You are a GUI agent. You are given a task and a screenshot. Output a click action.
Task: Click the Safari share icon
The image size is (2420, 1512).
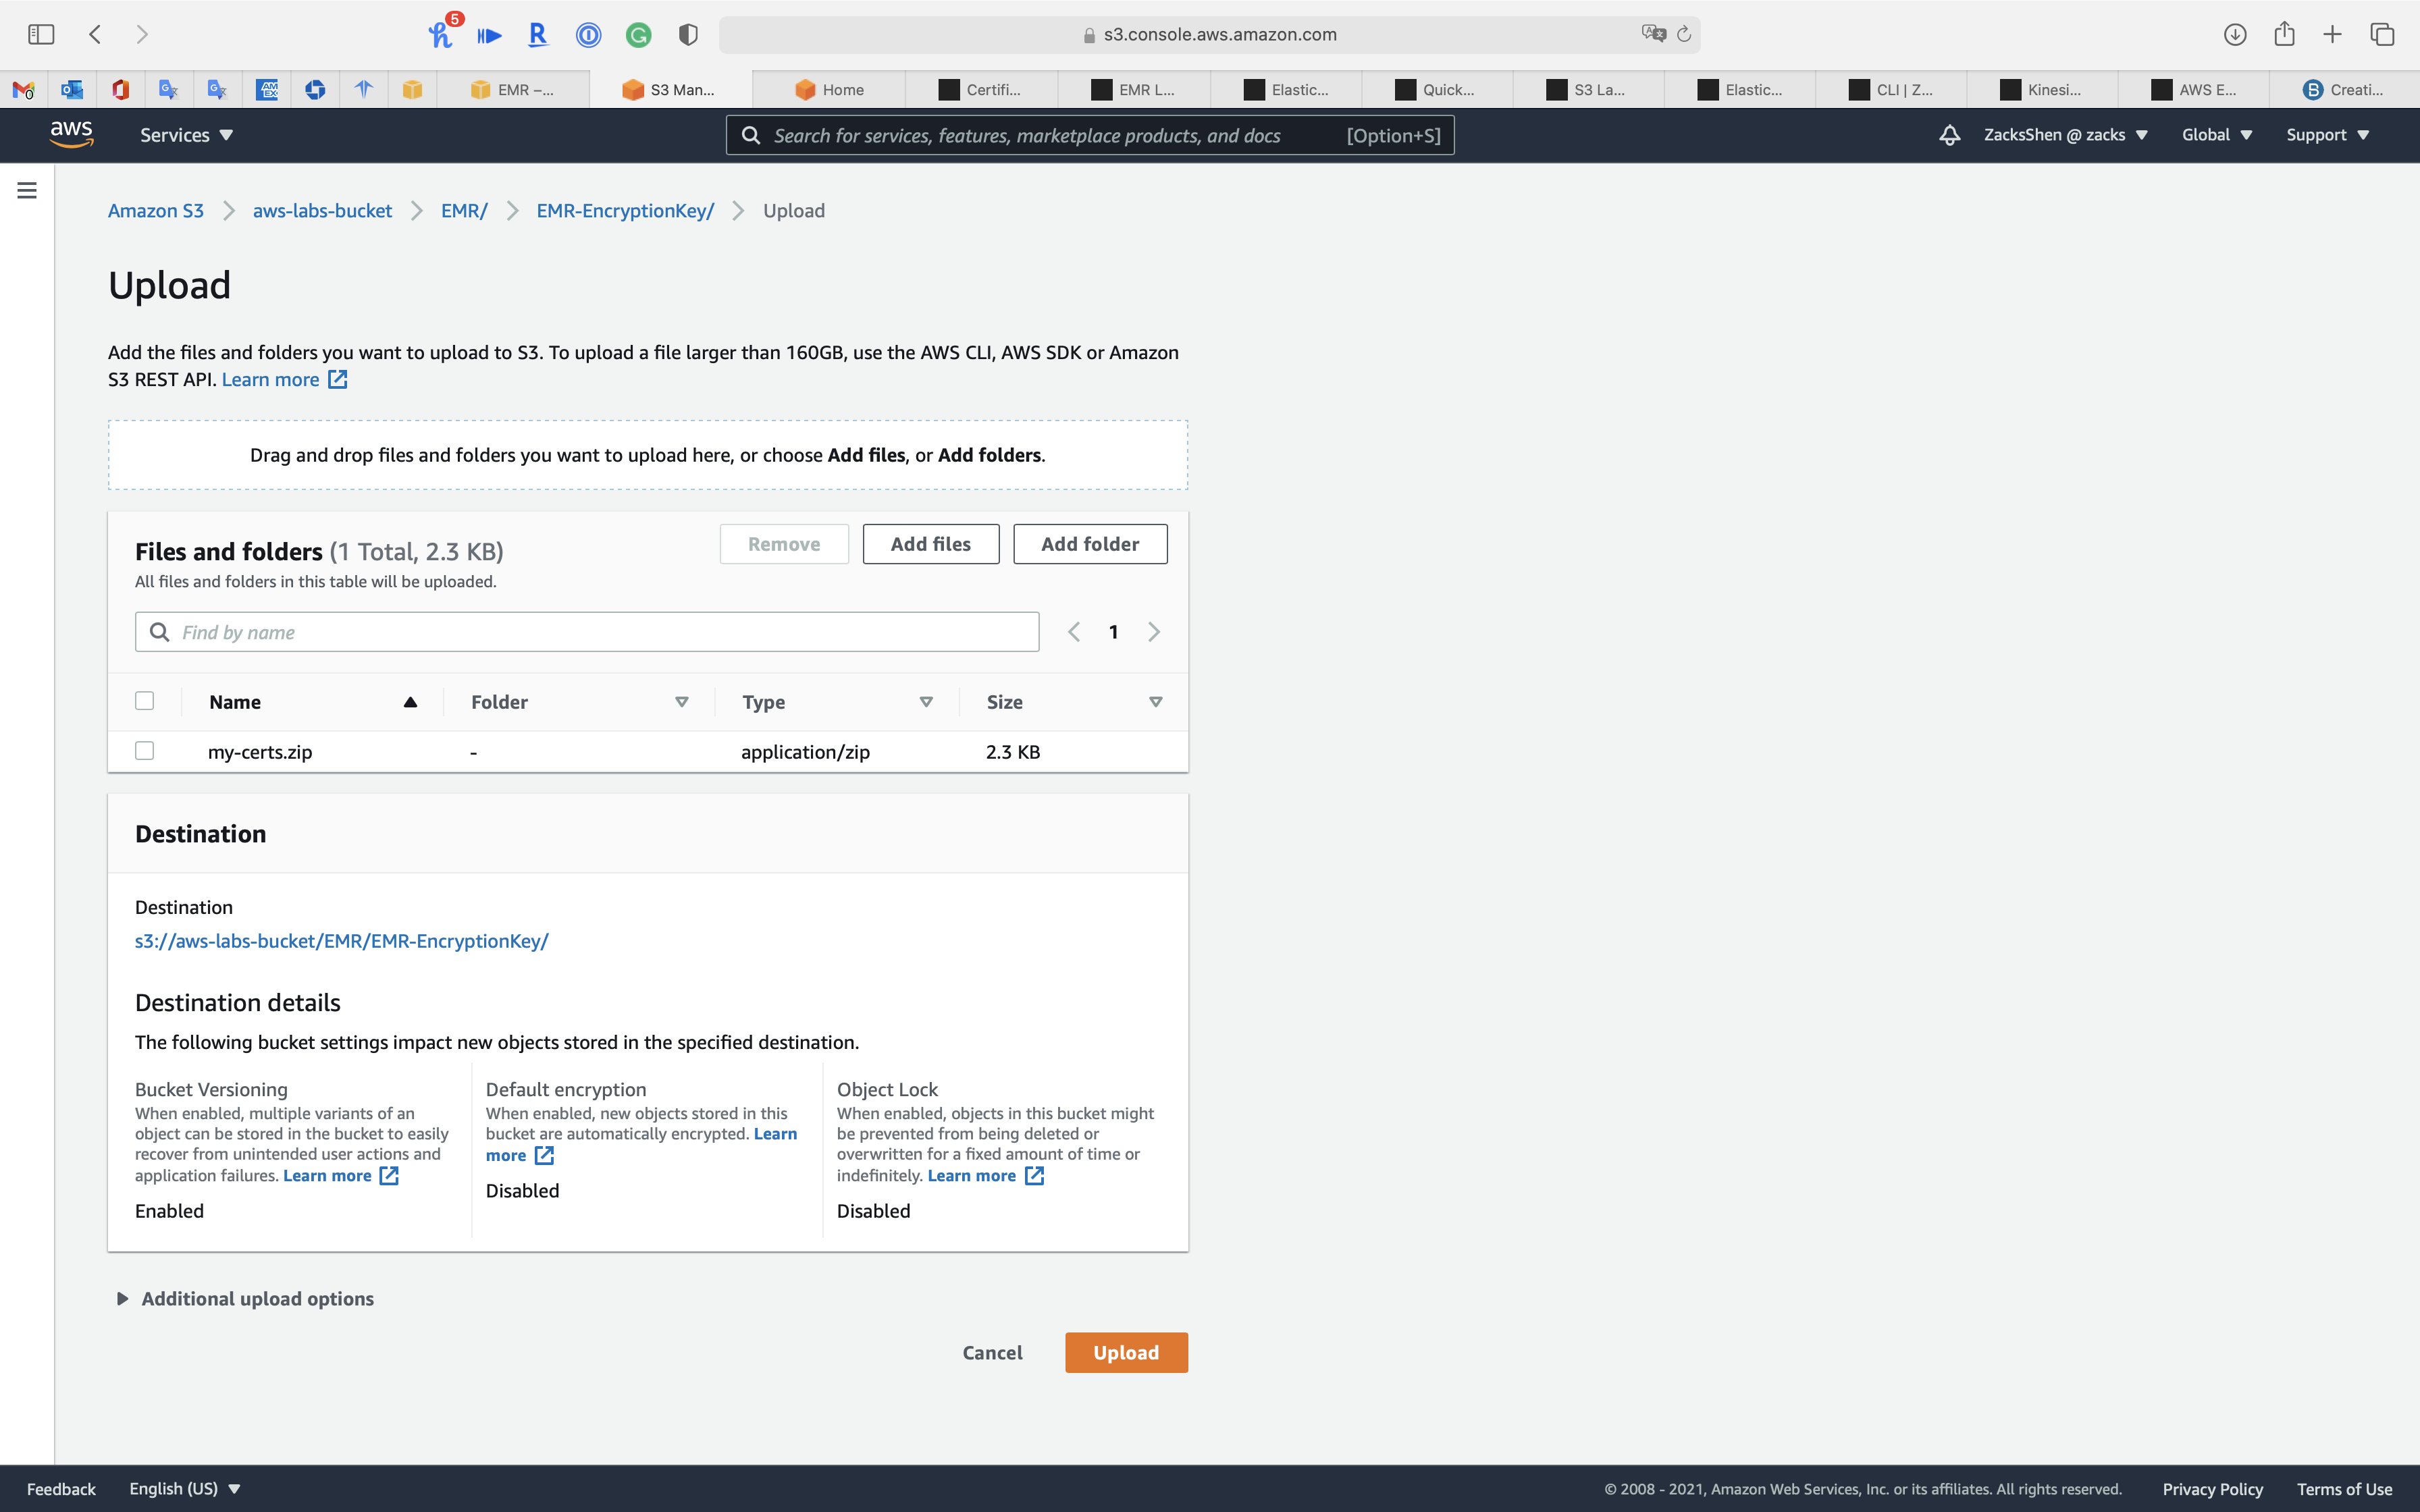[2284, 34]
